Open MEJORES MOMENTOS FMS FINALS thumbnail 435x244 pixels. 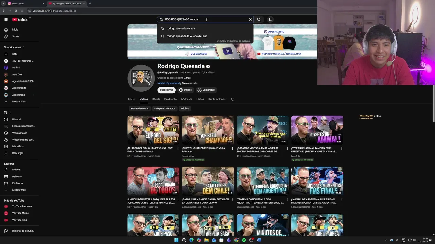(x=317, y=181)
